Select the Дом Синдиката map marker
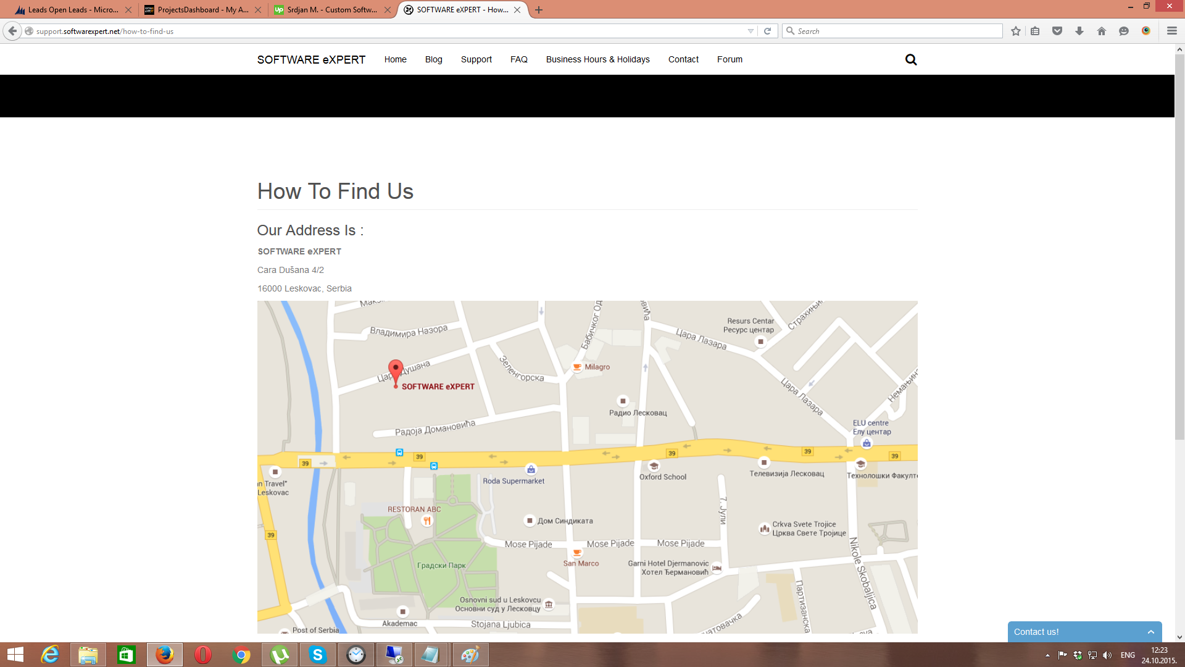The height and width of the screenshot is (667, 1185). click(529, 521)
